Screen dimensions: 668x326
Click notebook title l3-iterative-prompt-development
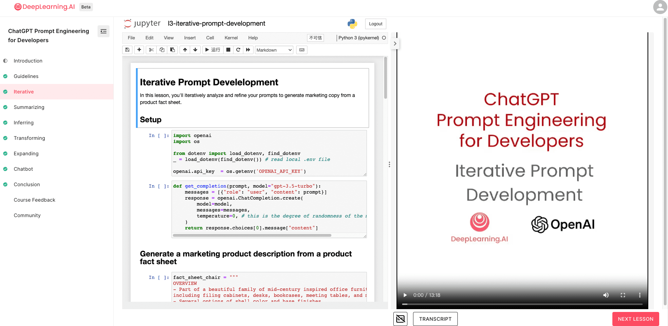[x=217, y=24]
